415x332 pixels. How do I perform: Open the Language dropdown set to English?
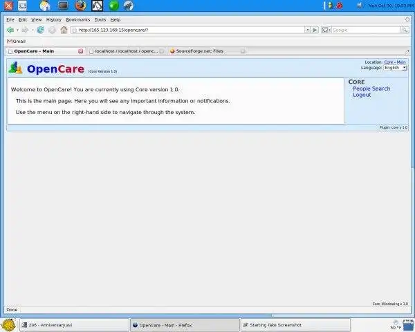[x=395, y=68]
